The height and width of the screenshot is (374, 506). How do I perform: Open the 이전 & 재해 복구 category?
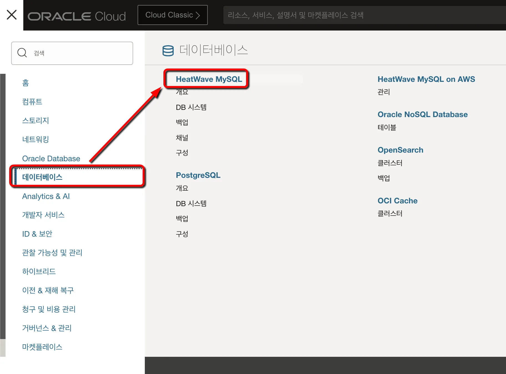click(x=48, y=290)
